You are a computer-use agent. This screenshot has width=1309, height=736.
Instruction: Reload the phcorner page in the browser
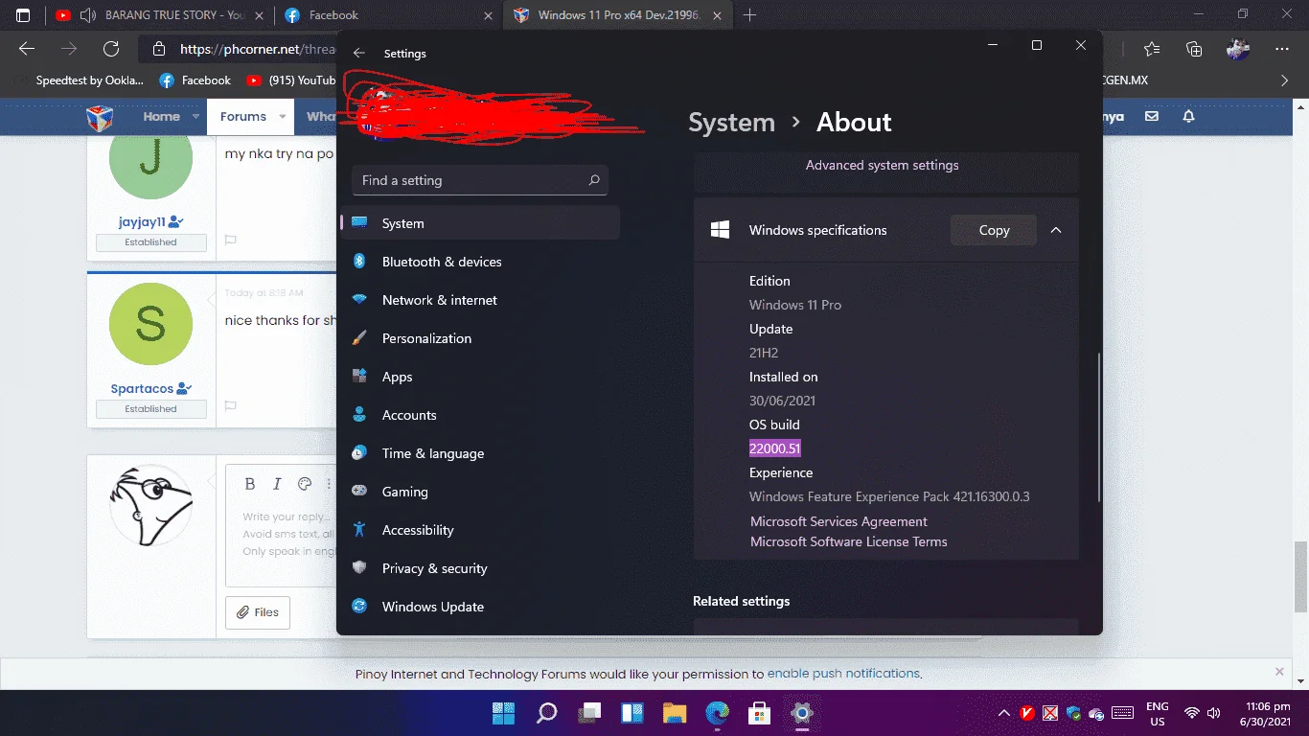click(111, 50)
